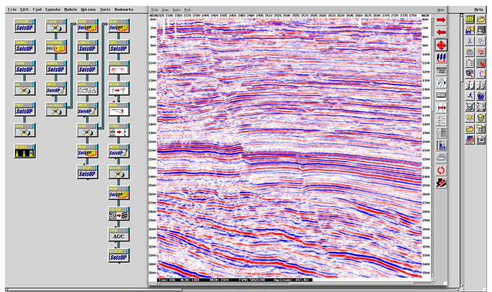Select the SEGYREAD module node

[56, 46]
